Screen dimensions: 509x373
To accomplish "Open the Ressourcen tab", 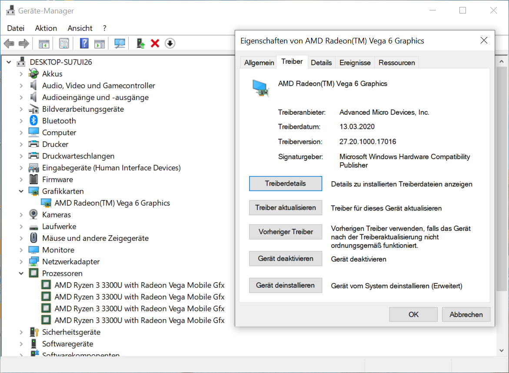I will pos(397,63).
